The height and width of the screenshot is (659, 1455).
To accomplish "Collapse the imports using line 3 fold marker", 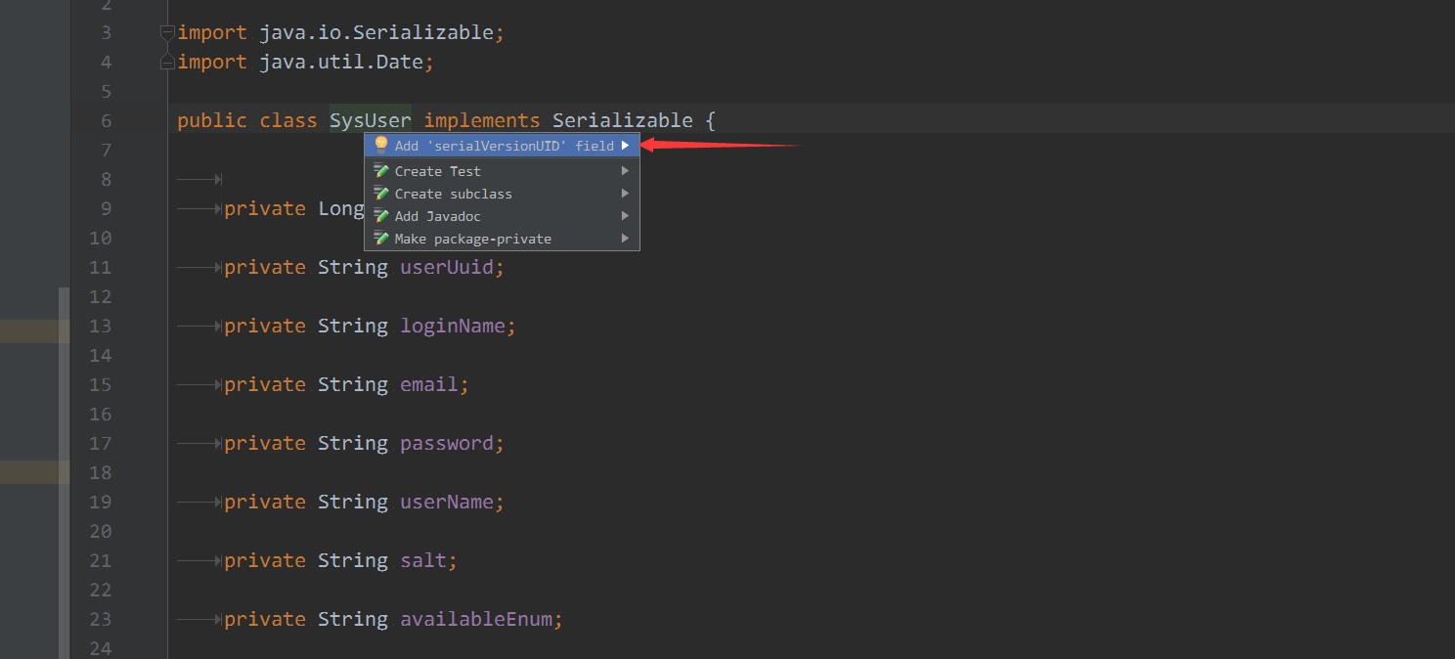I will pos(167,32).
